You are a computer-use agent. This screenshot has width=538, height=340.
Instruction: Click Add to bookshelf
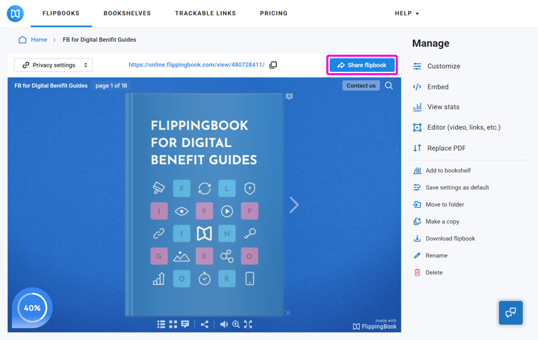click(442, 171)
